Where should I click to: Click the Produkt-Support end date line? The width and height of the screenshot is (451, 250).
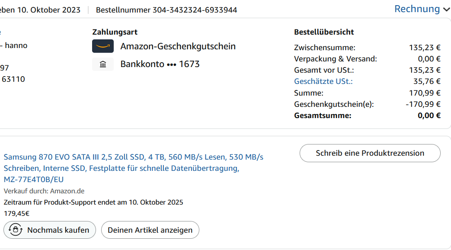pyautogui.click(x=93, y=202)
